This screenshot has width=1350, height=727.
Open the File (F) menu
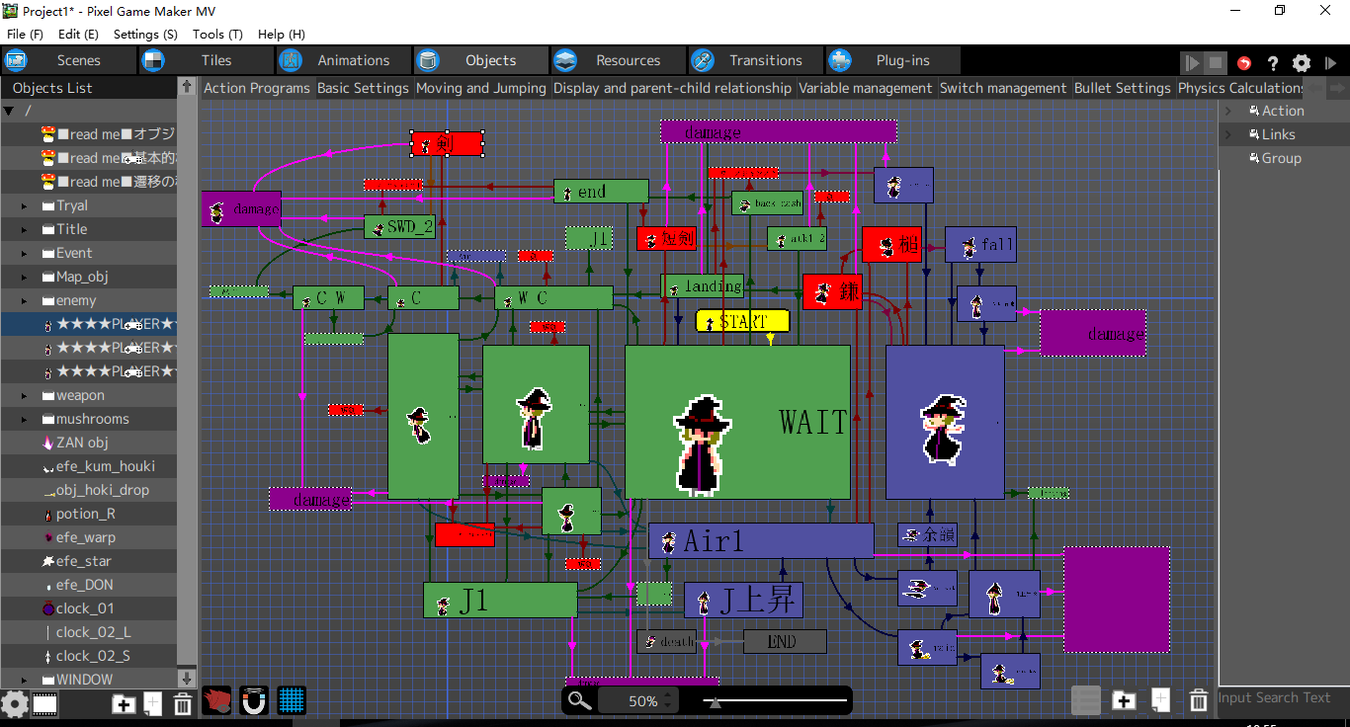[25, 34]
